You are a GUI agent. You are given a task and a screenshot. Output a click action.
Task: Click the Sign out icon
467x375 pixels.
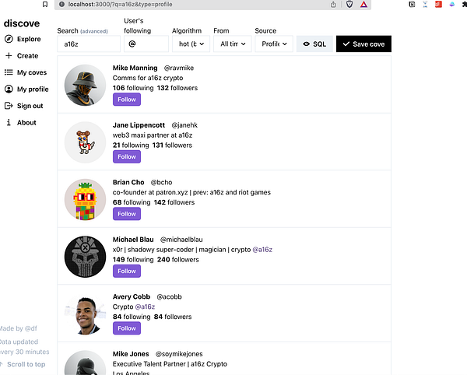pyautogui.click(x=9, y=106)
